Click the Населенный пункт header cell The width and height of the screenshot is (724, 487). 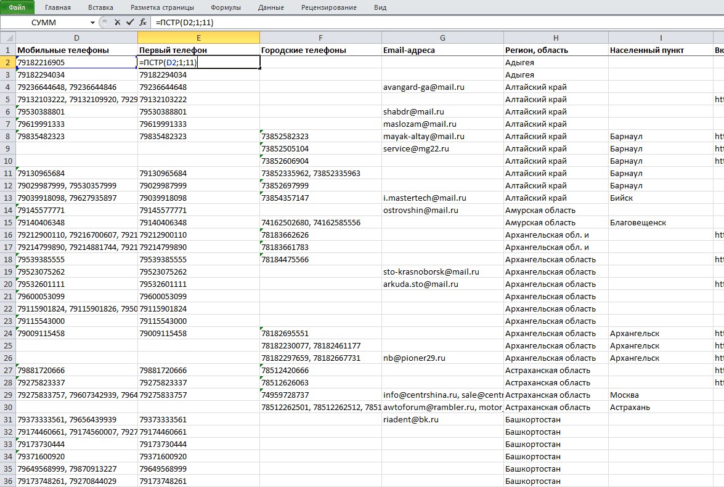(661, 50)
